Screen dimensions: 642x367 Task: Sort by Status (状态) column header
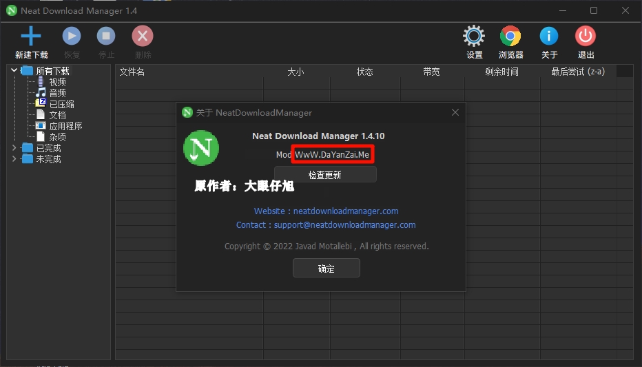365,72
